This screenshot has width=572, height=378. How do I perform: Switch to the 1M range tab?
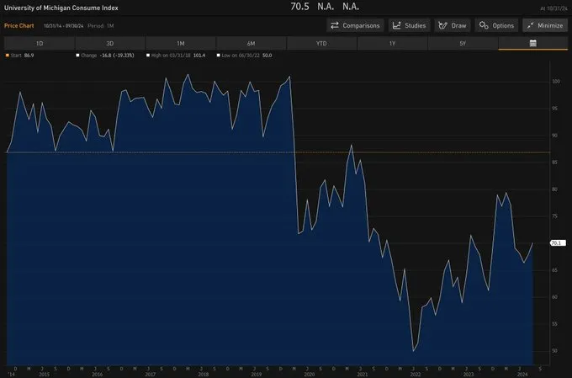181,43
